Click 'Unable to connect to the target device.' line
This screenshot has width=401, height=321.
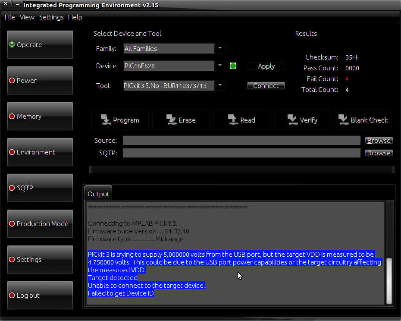[146, 286]
